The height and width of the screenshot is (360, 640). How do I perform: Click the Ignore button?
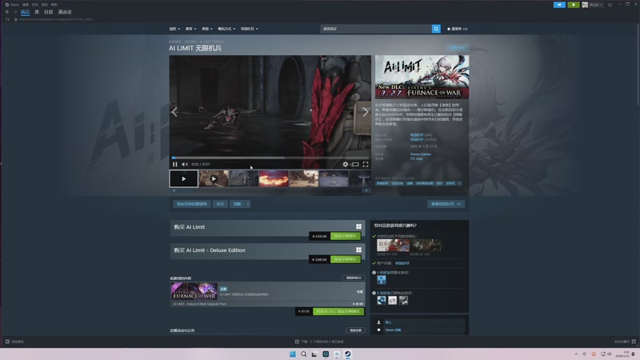pos(237,204)
